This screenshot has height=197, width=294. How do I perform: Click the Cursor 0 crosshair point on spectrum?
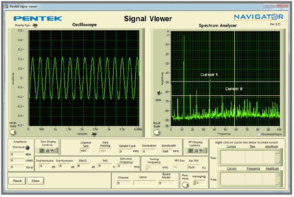point(234,95)
